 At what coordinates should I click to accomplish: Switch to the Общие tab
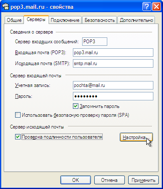click(14, 20)
